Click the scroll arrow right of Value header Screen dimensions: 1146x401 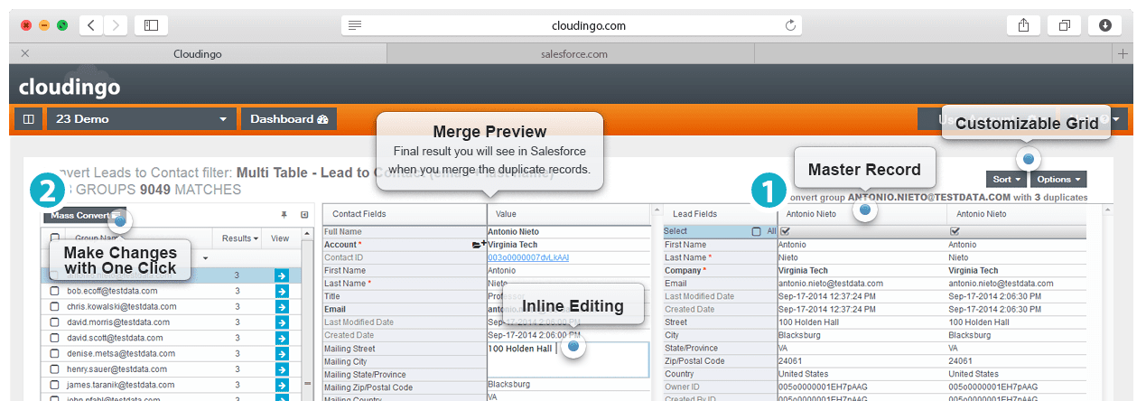tap(657, 210)
